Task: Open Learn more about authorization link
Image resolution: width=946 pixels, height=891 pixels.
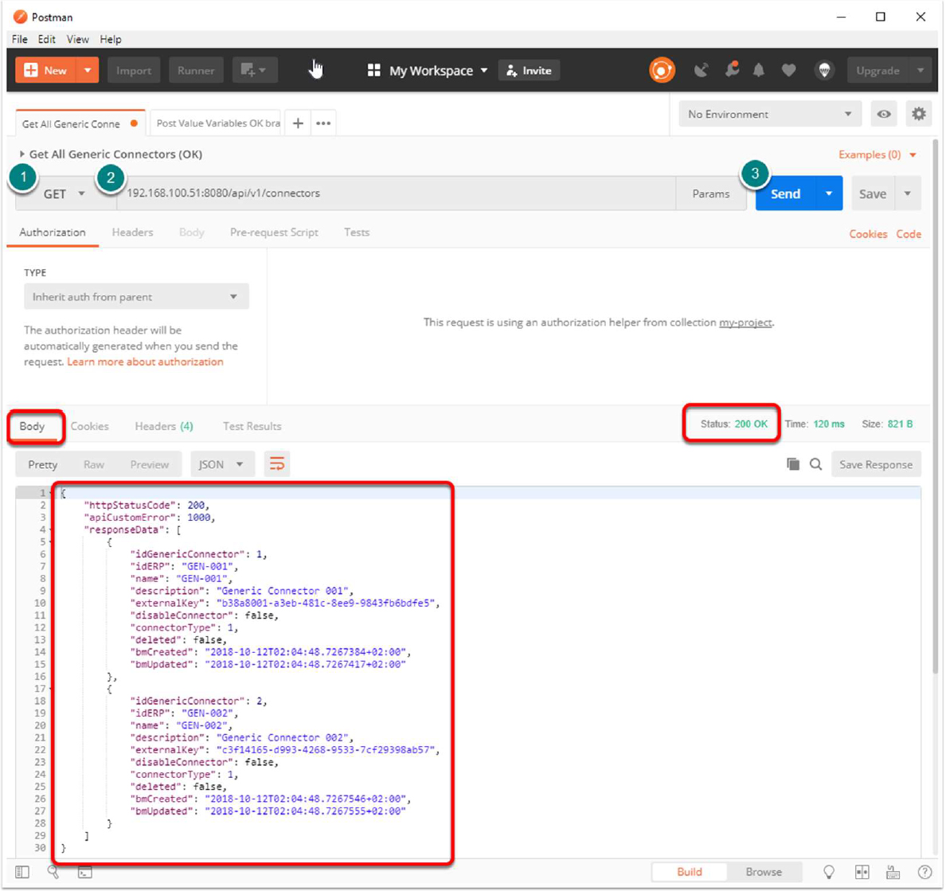Action: pos(145,361)
